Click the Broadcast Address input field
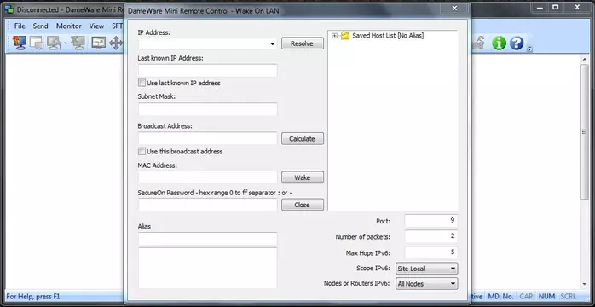Viewport: 595px width, 307px height. tap(207, 138)
